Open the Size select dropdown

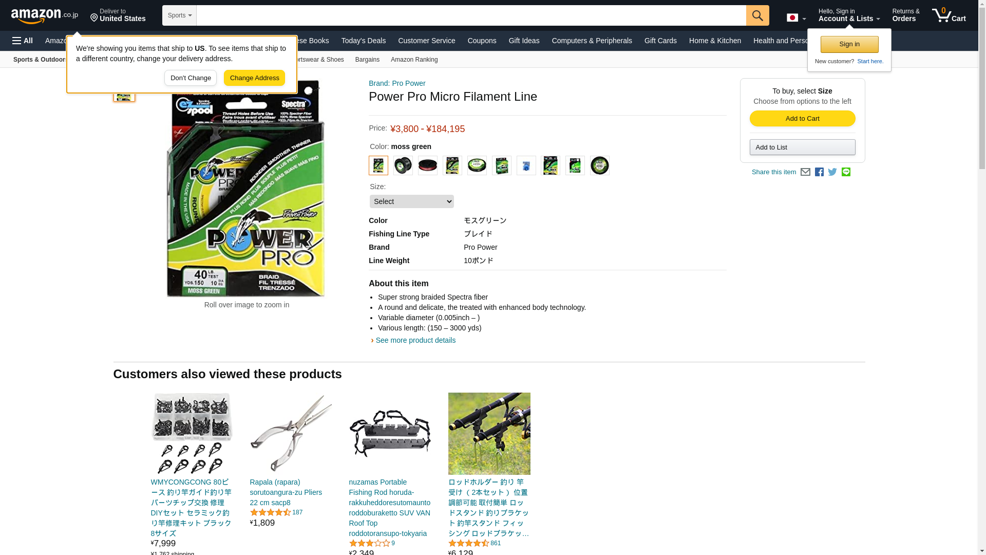412,201
